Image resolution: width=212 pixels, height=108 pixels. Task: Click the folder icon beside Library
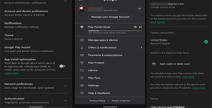pyautogui.click(x=82, y=70)
